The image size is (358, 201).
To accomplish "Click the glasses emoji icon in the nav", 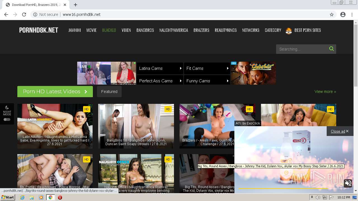I will click(289, 30).
